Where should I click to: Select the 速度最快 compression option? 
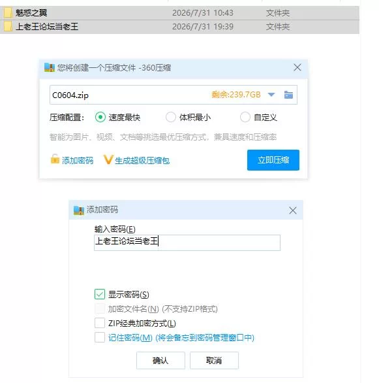[x=100, y=117]
